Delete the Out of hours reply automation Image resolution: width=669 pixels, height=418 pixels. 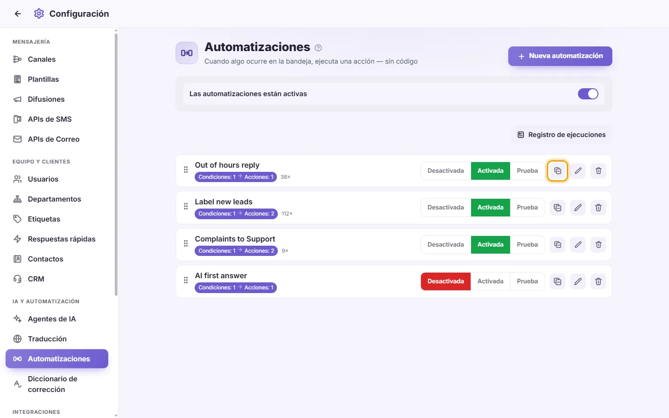[x=598, y=171]
